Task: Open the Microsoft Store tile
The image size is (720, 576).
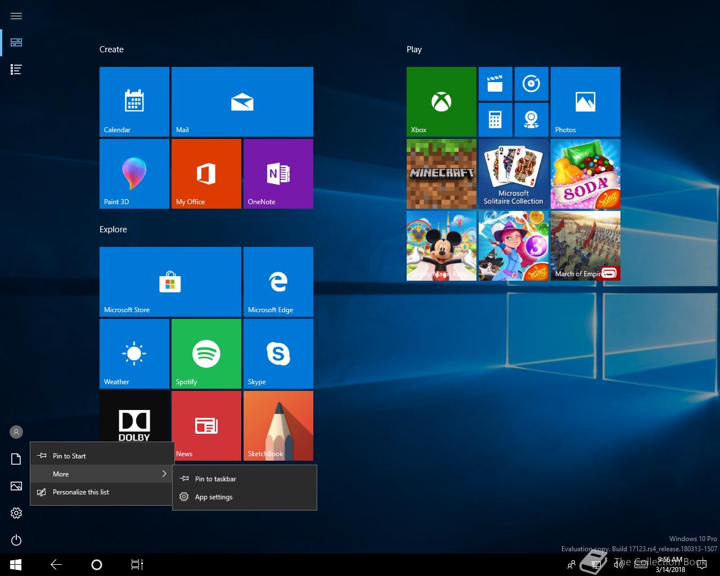Action: pos(170,282)
